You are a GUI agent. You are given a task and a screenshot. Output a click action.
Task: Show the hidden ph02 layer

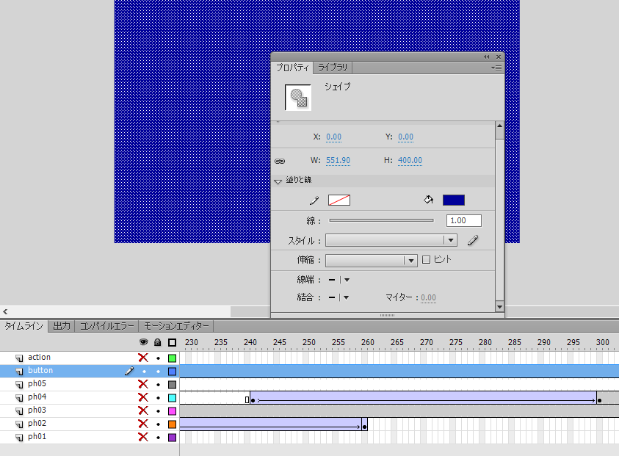(143, 424)
